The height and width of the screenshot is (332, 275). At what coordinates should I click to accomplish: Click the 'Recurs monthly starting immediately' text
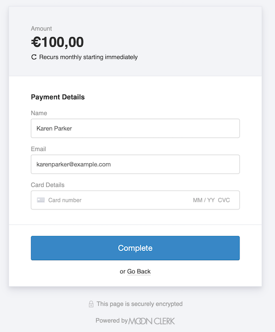coord(88,57)
